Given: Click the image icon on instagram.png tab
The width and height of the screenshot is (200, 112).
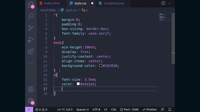Looking at the screenshot, I should click(100, 3).
